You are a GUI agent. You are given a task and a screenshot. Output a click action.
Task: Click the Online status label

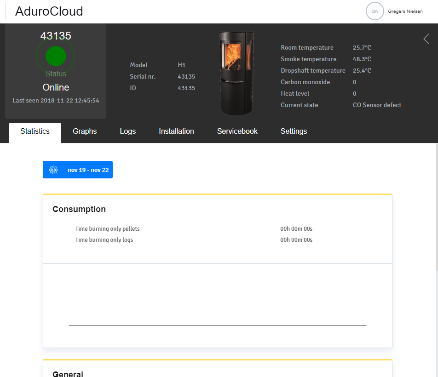[x=56, y=87]
